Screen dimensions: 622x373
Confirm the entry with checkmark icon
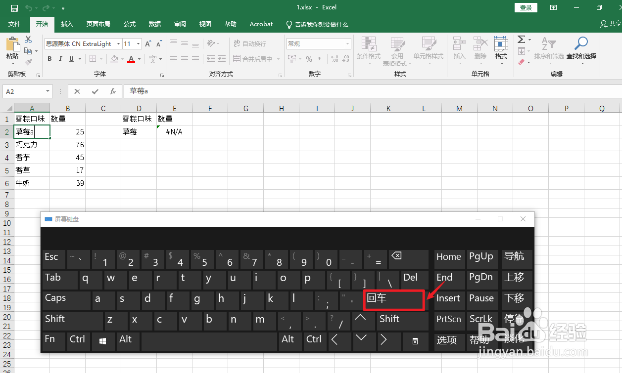(x=95, y=91)
